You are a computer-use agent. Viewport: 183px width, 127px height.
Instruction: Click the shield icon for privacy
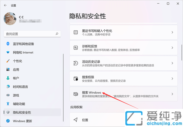coord(8,112)
